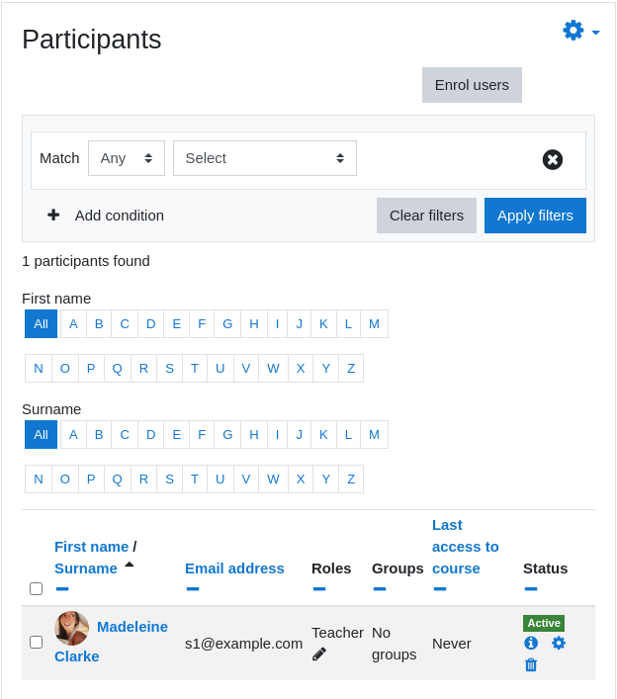Viewport: 617px width, 699px height.
Task: Open Madeleine Clarke's profile picture
Action: click(x=71, y=628)
